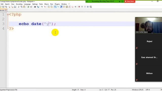Click the Zoom In magnifier icon
Screen dimensions: 162x91
pos(42,7)
